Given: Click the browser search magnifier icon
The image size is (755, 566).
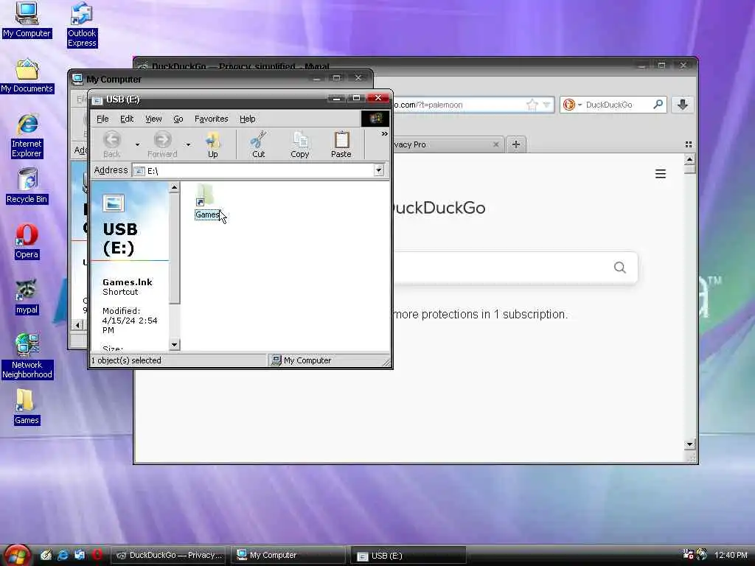Looking at the screenshot, I should click(x=658, y=104).
